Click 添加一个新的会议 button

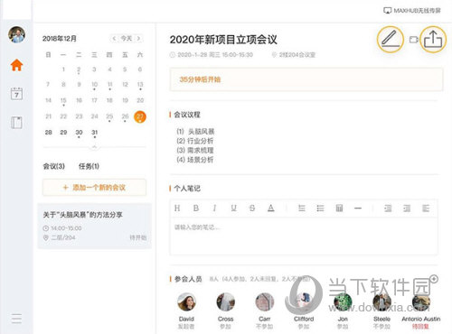(94, 188)
